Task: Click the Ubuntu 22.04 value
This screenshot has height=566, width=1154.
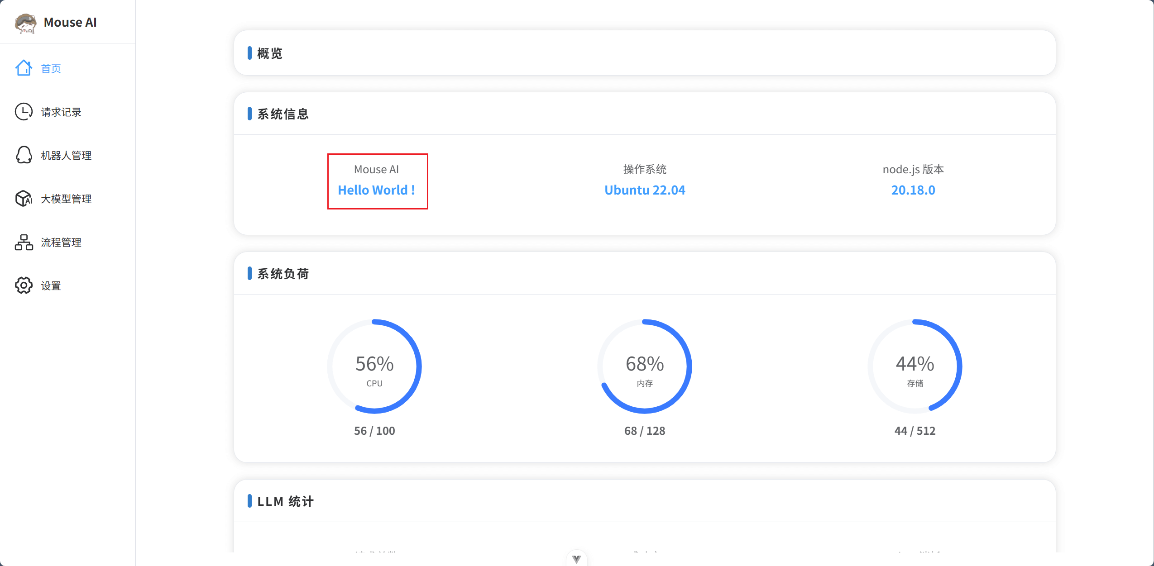Action: pos(645,190)
